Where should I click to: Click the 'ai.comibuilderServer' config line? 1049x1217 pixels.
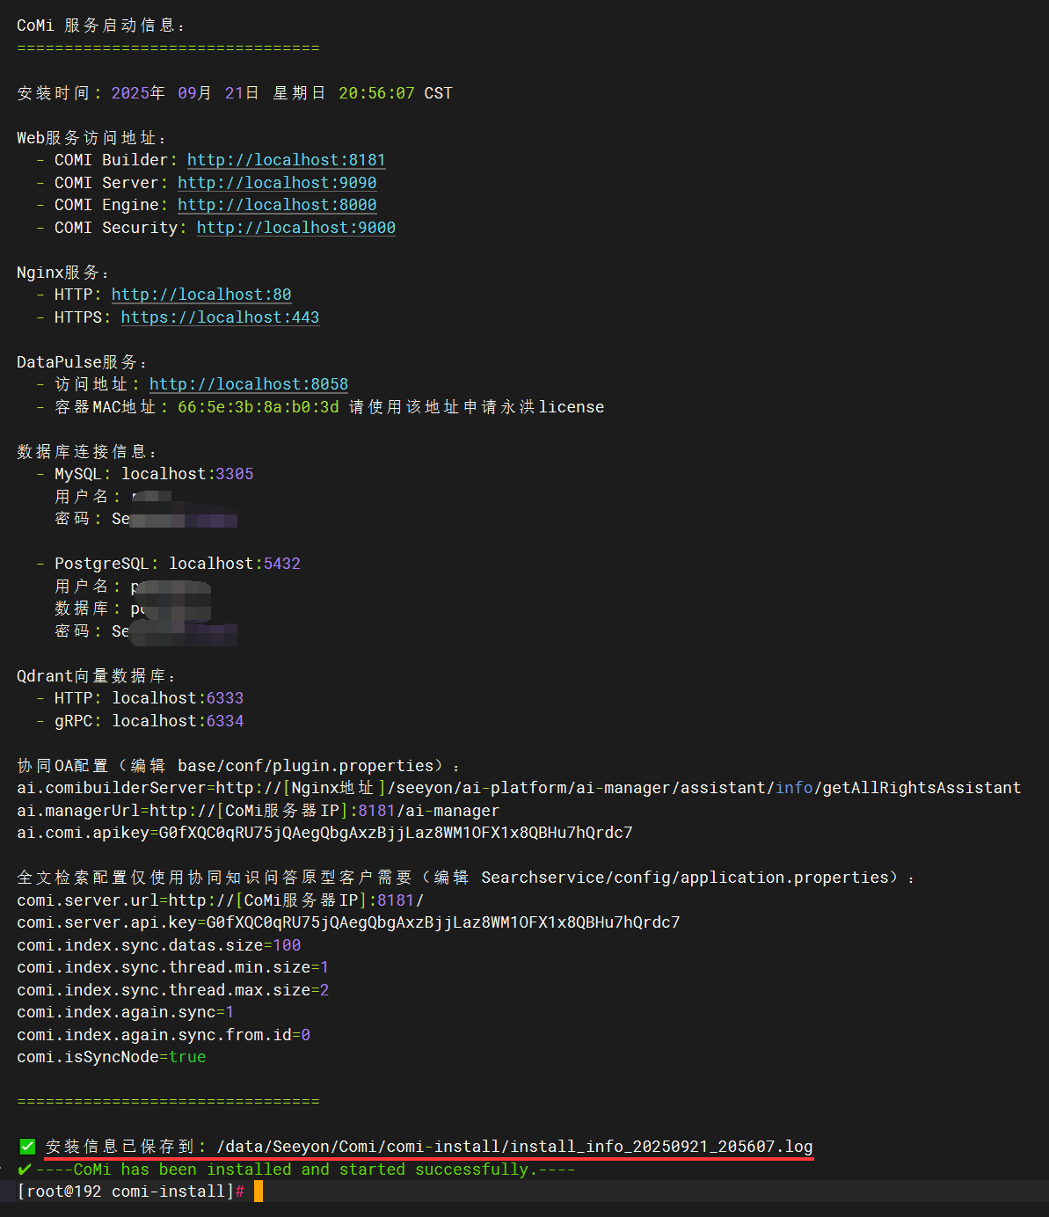(x=519, y=788)
